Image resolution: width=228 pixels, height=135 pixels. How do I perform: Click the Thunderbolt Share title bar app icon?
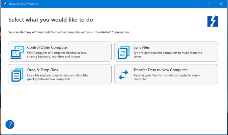tap(5, 4)
